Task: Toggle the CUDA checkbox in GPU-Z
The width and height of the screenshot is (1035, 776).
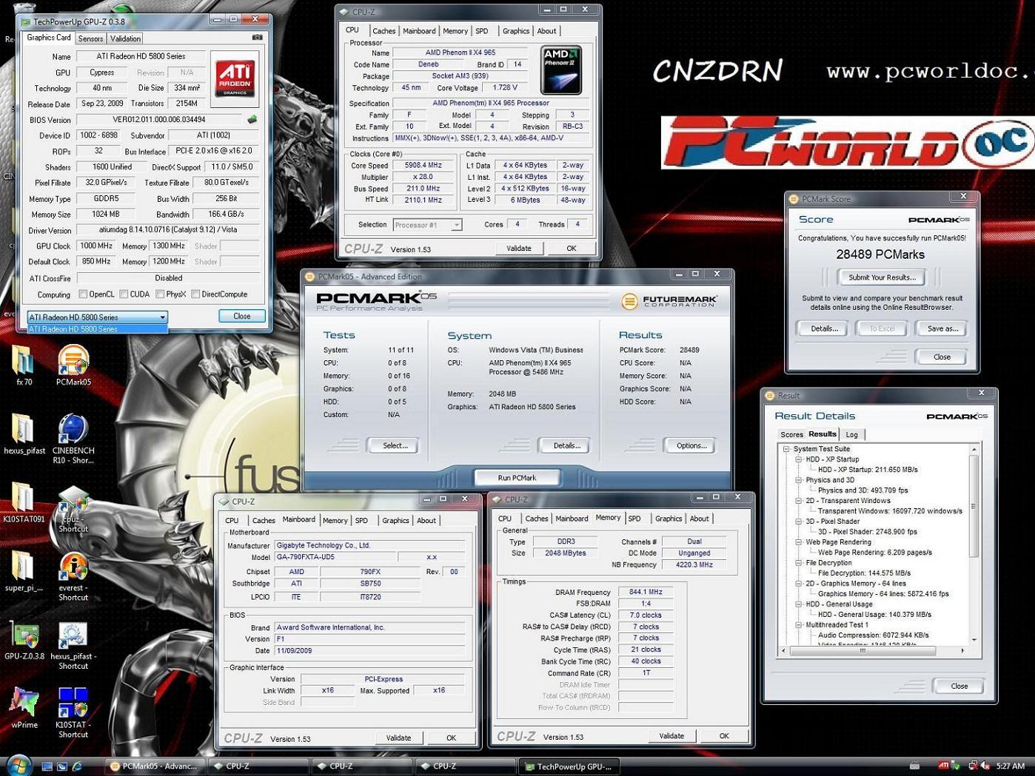Action: click(124, 294)
